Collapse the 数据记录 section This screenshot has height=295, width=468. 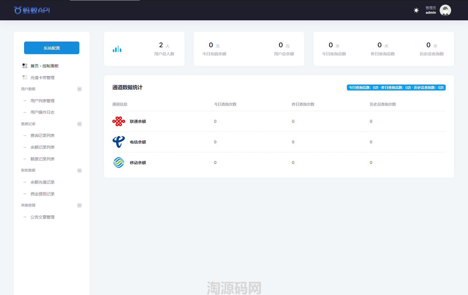pyautogui.click(x=80, y=124)
